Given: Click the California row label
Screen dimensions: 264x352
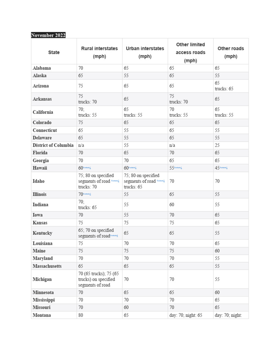Looking at the screenshot, I should click(43, 112).
